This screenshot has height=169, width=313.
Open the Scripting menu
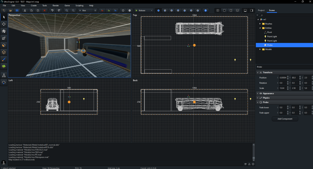[79, 5]
